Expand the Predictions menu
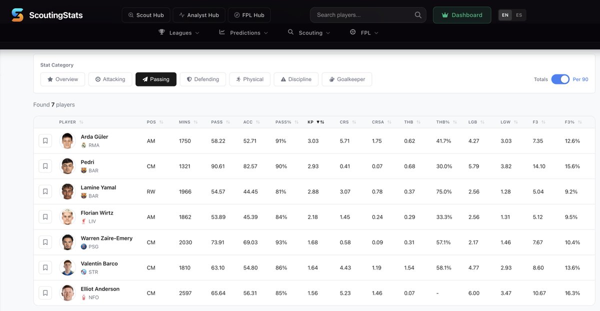 pos(243,32)
